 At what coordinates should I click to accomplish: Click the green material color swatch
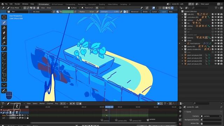[68, 12]
